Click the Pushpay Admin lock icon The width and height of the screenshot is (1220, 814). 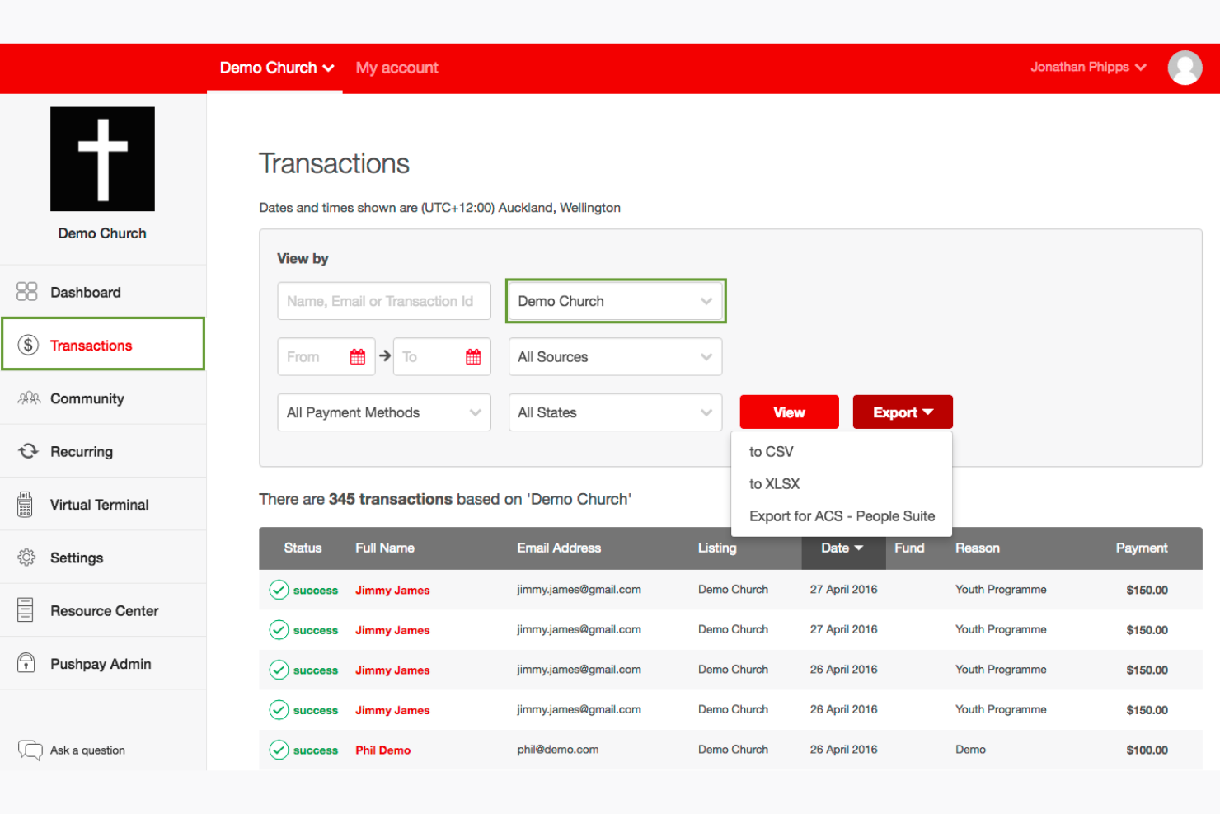(26, 663)
